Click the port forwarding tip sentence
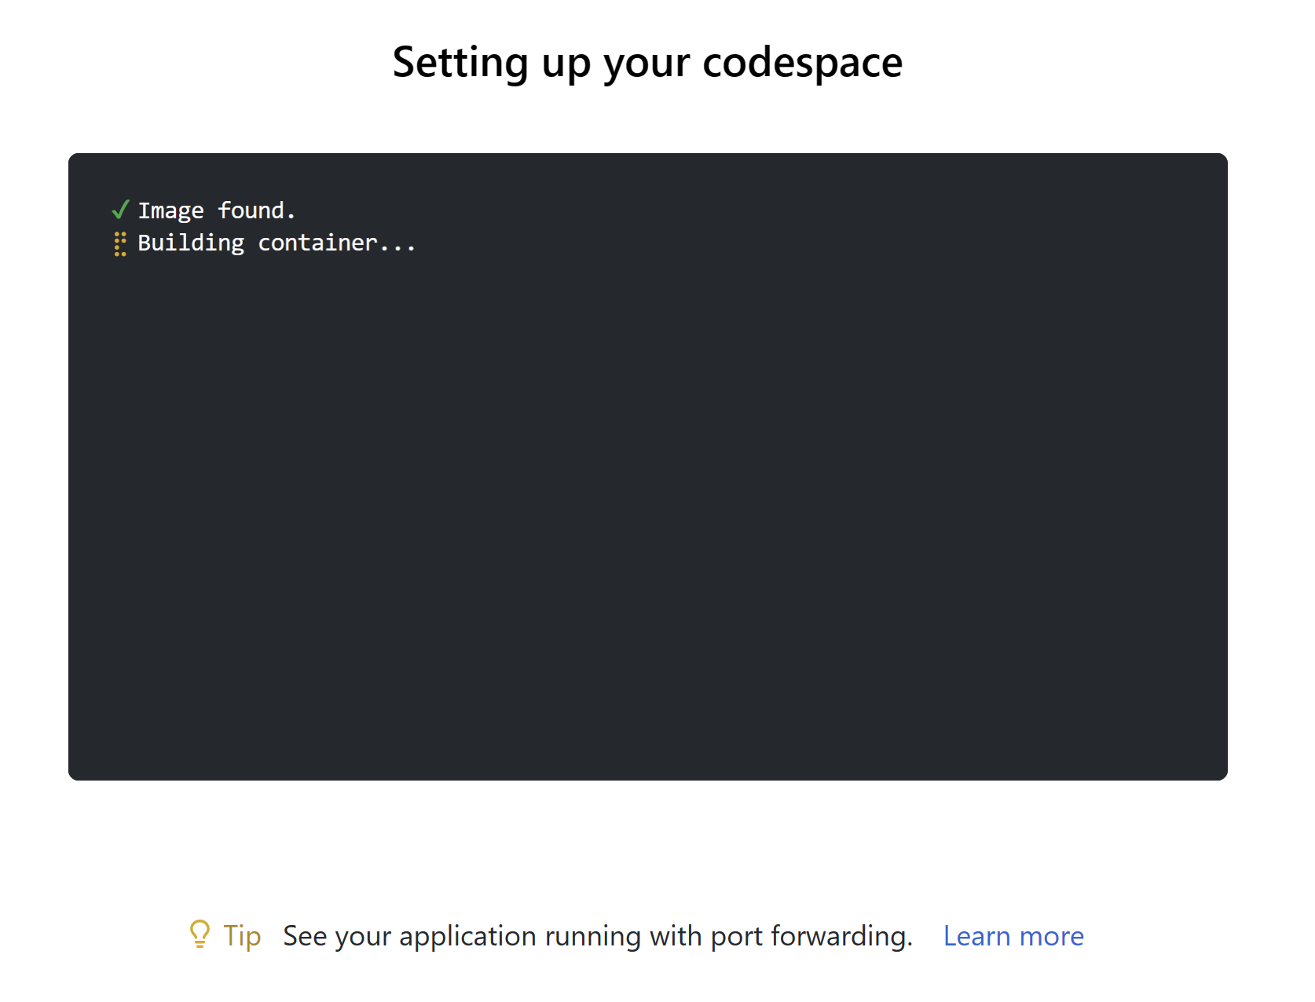The width and height of the screenshot is (1315, 1002). (598, 936)
